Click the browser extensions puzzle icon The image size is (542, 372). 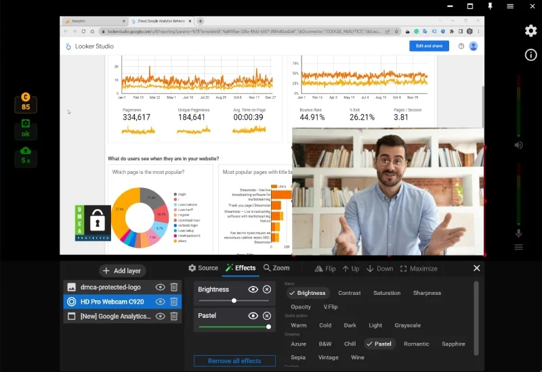pos(451,31)
